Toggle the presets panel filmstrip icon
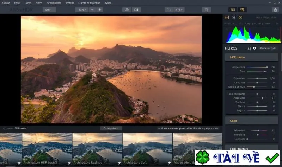282x167 pixels. [233, 10]
